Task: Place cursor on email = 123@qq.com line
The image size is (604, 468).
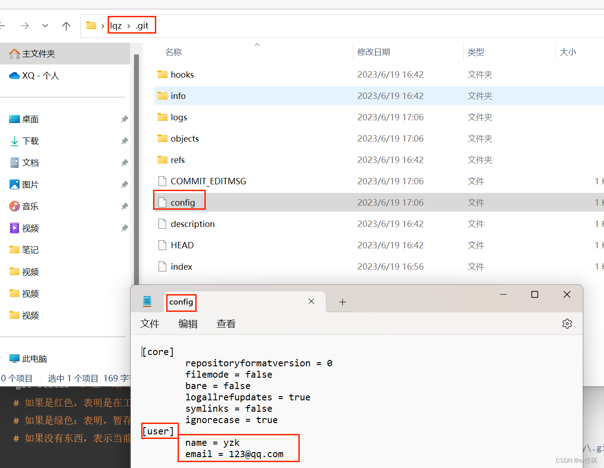Action: point(234,454)
